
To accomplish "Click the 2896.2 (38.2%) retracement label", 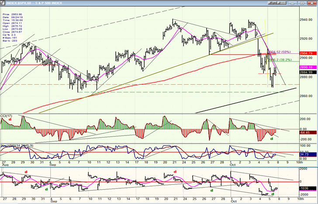I will coord(281,60).
